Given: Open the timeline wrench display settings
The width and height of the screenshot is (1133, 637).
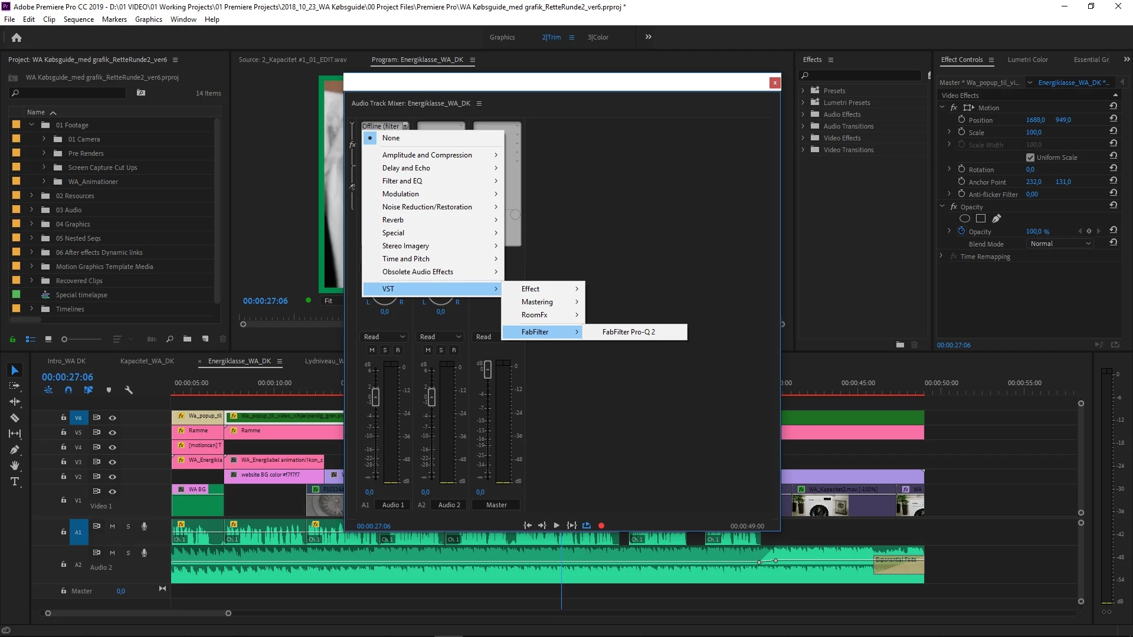Looking at the screenshot, I should [129, 390].
